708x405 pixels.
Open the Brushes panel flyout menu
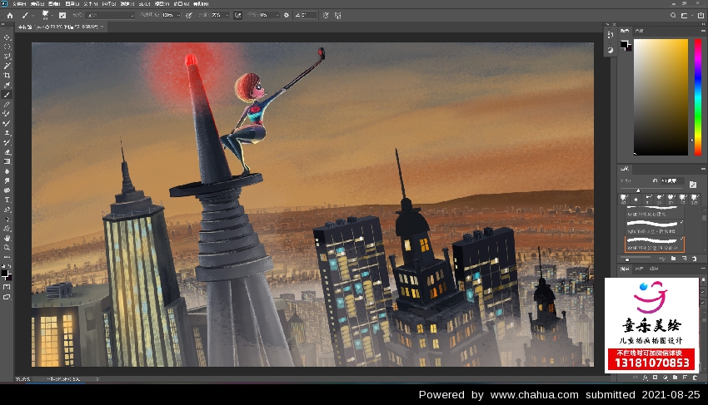pyautogui.click(x=703, y=169)
